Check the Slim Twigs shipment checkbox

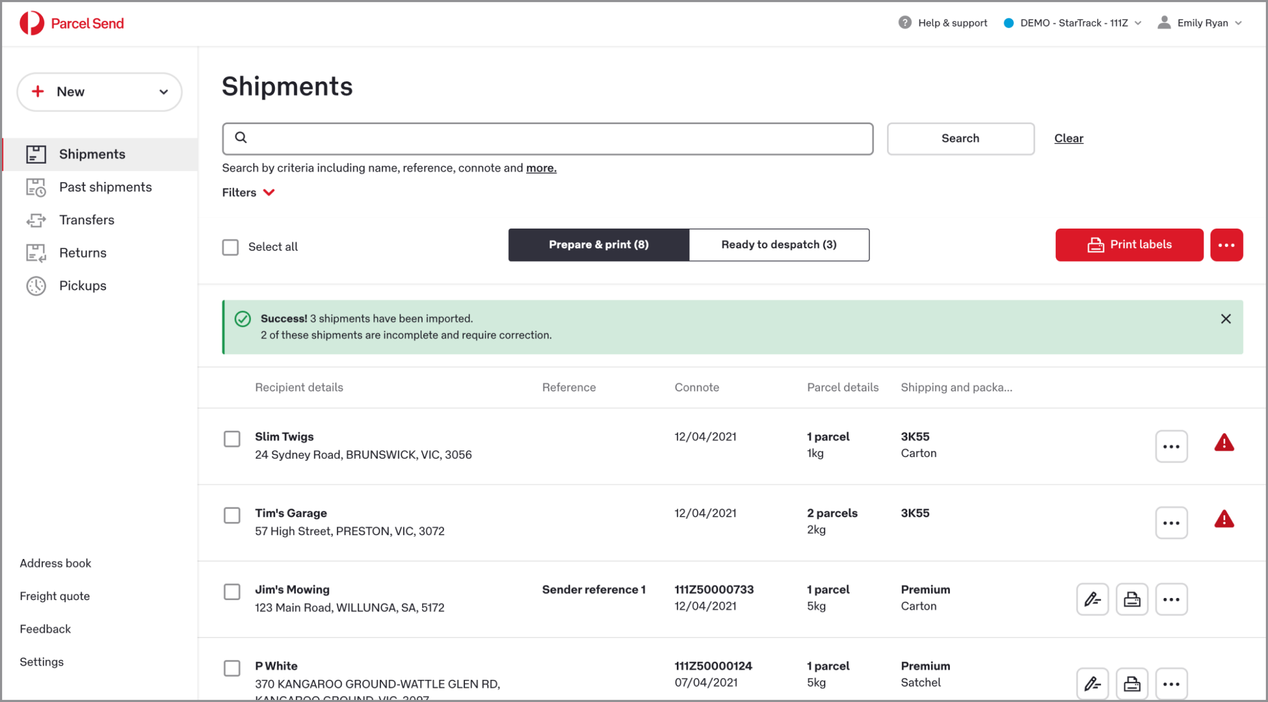[232, 439]
